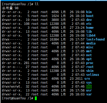Click the 'sbin' directory name
The width and height of the screenshot is (107, 103).
click(x=90, y=71)
